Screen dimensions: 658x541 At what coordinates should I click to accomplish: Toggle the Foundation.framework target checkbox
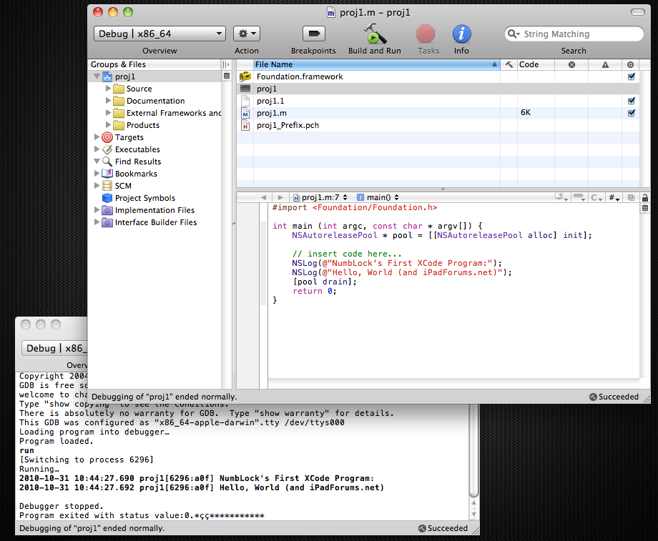click(x=631, y=76)
